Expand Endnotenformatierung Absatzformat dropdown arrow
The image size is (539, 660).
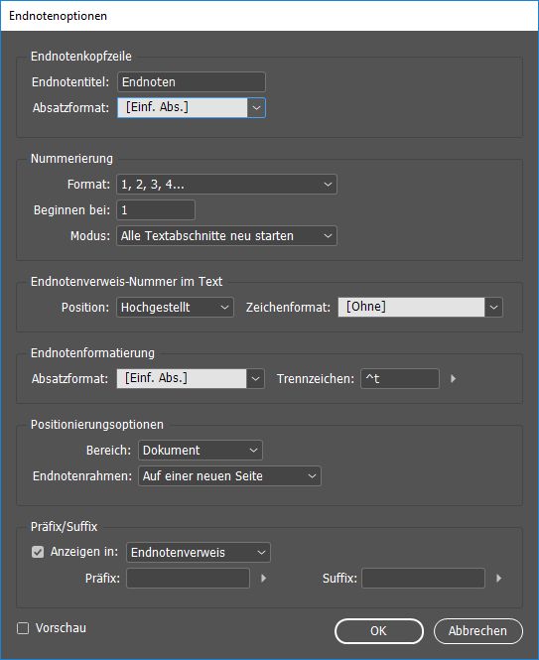[256, 378]
